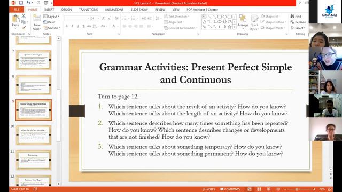Screen dimensions: 342x192
Task: Click Normal view icon in status bar
Action: (250, 189)
